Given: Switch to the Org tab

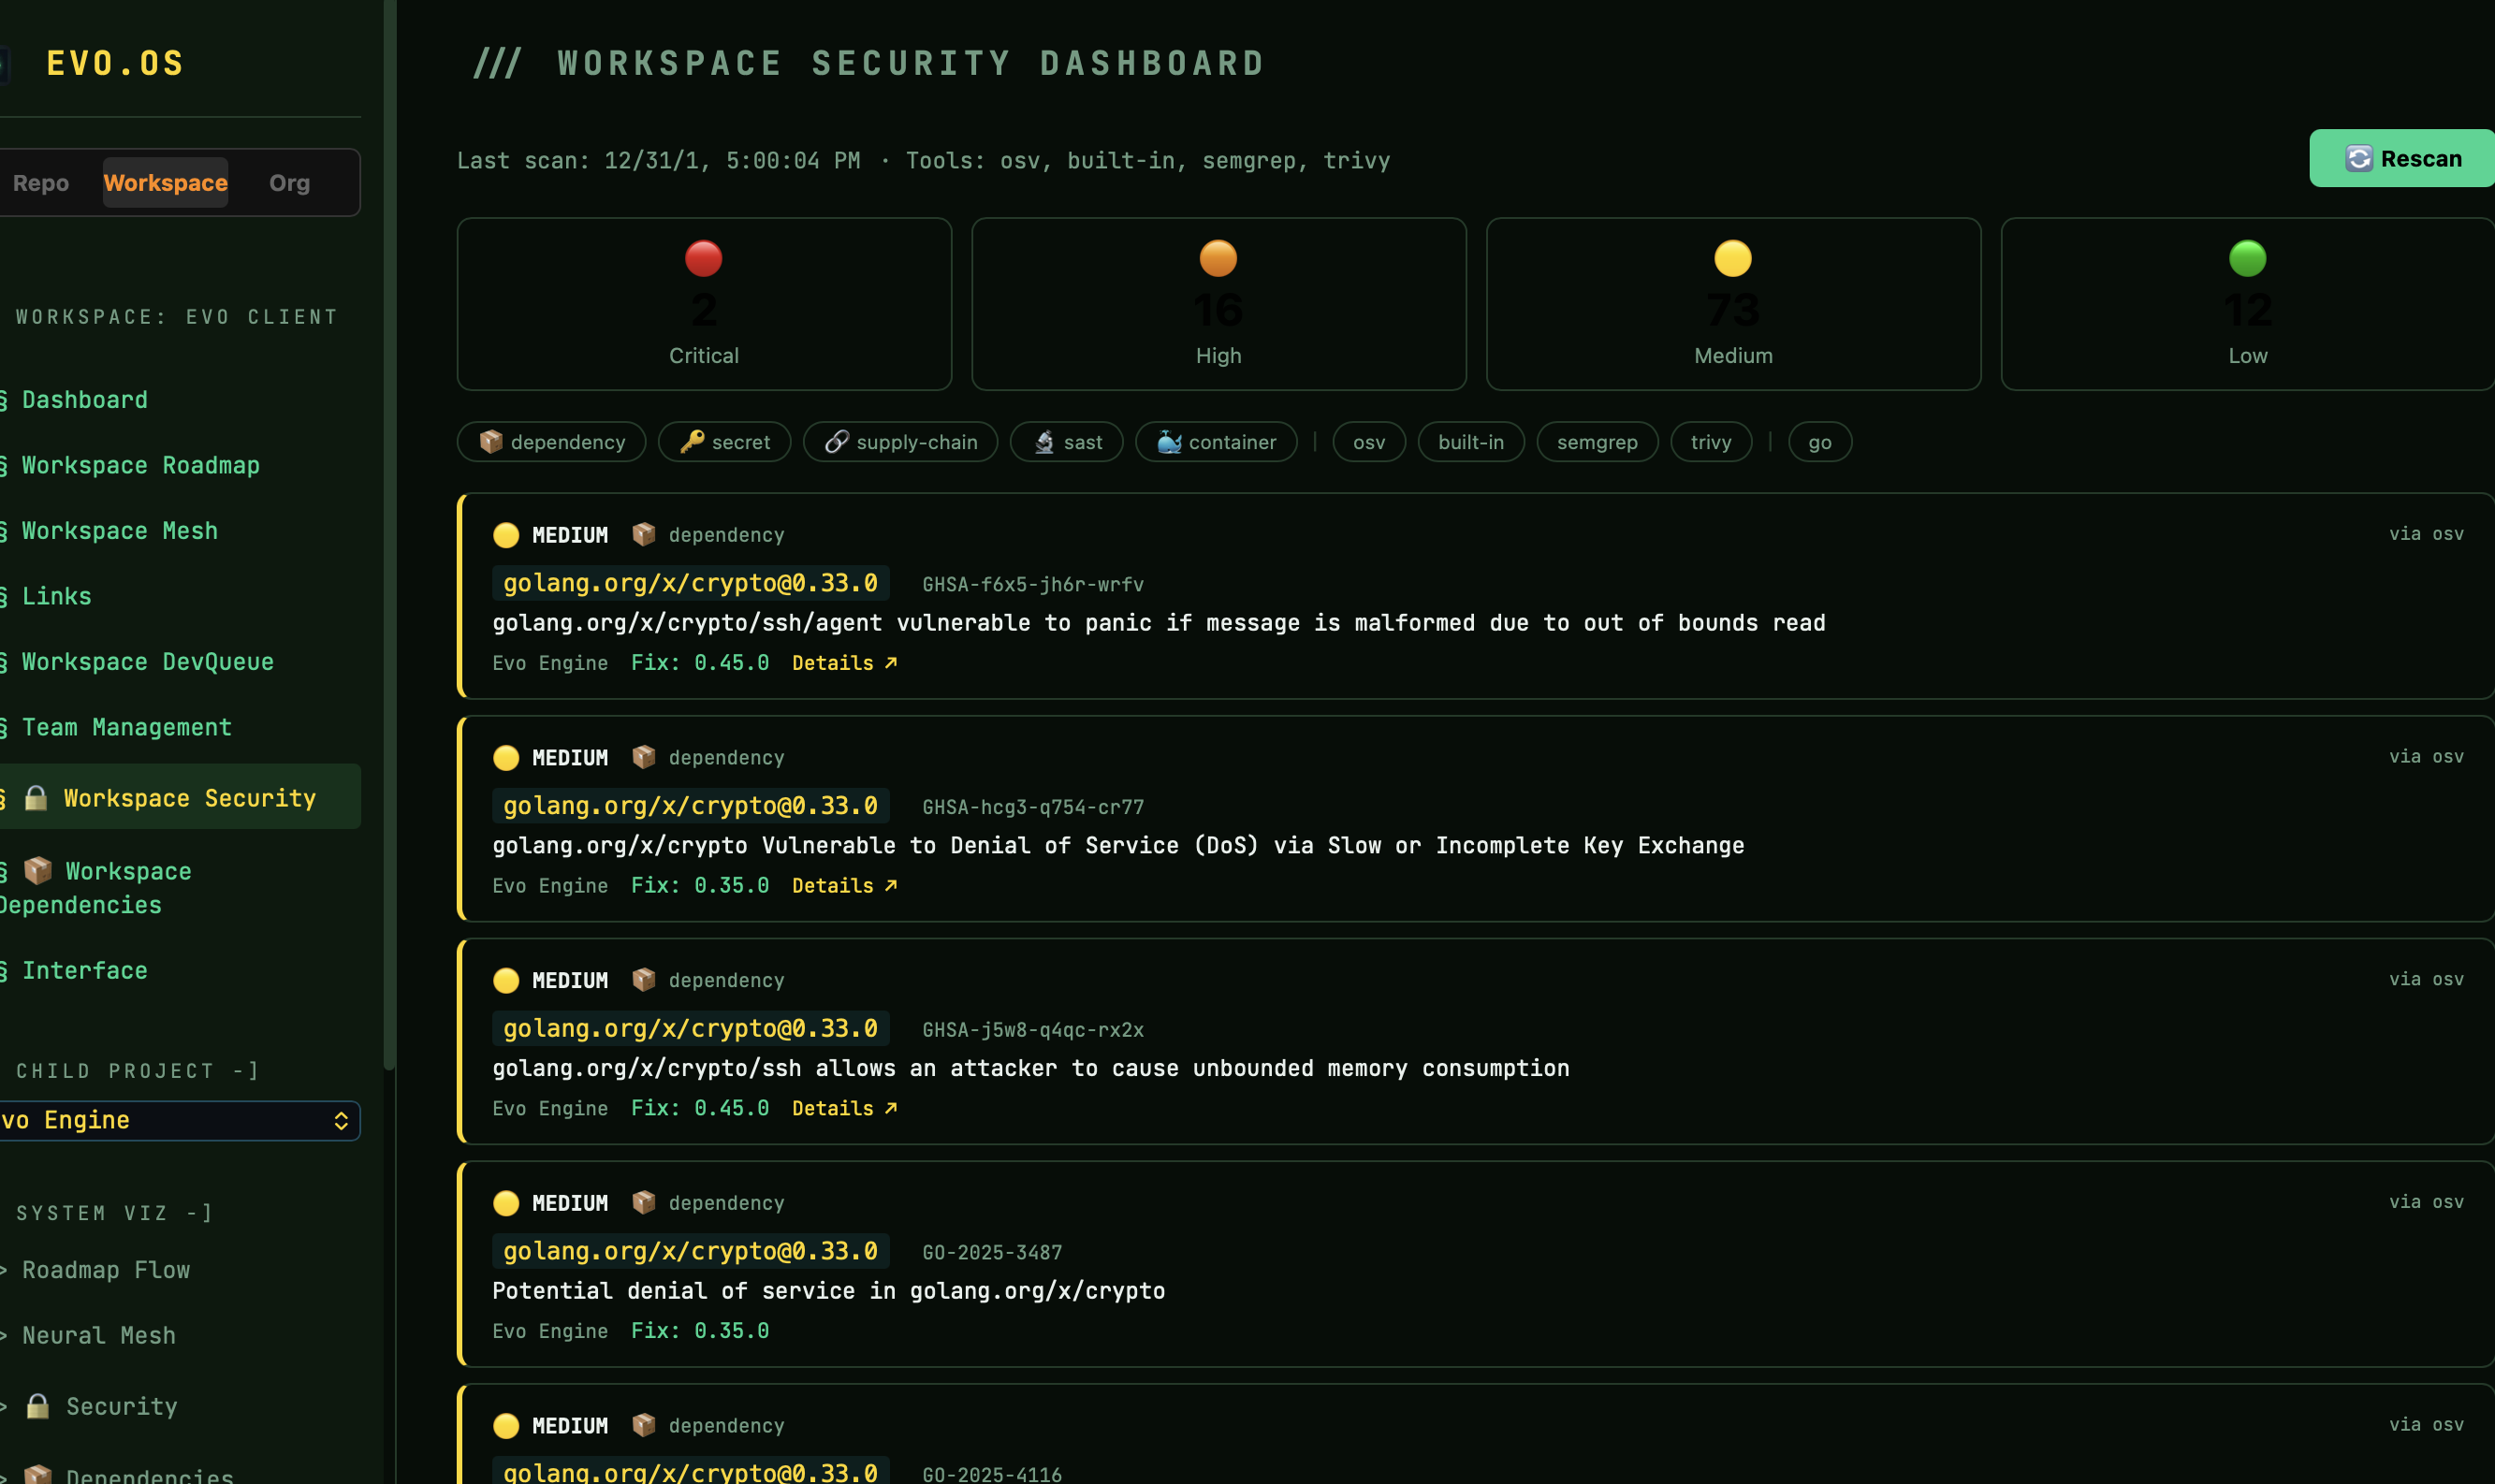Looking at the screenshot, I should point(289,183).
